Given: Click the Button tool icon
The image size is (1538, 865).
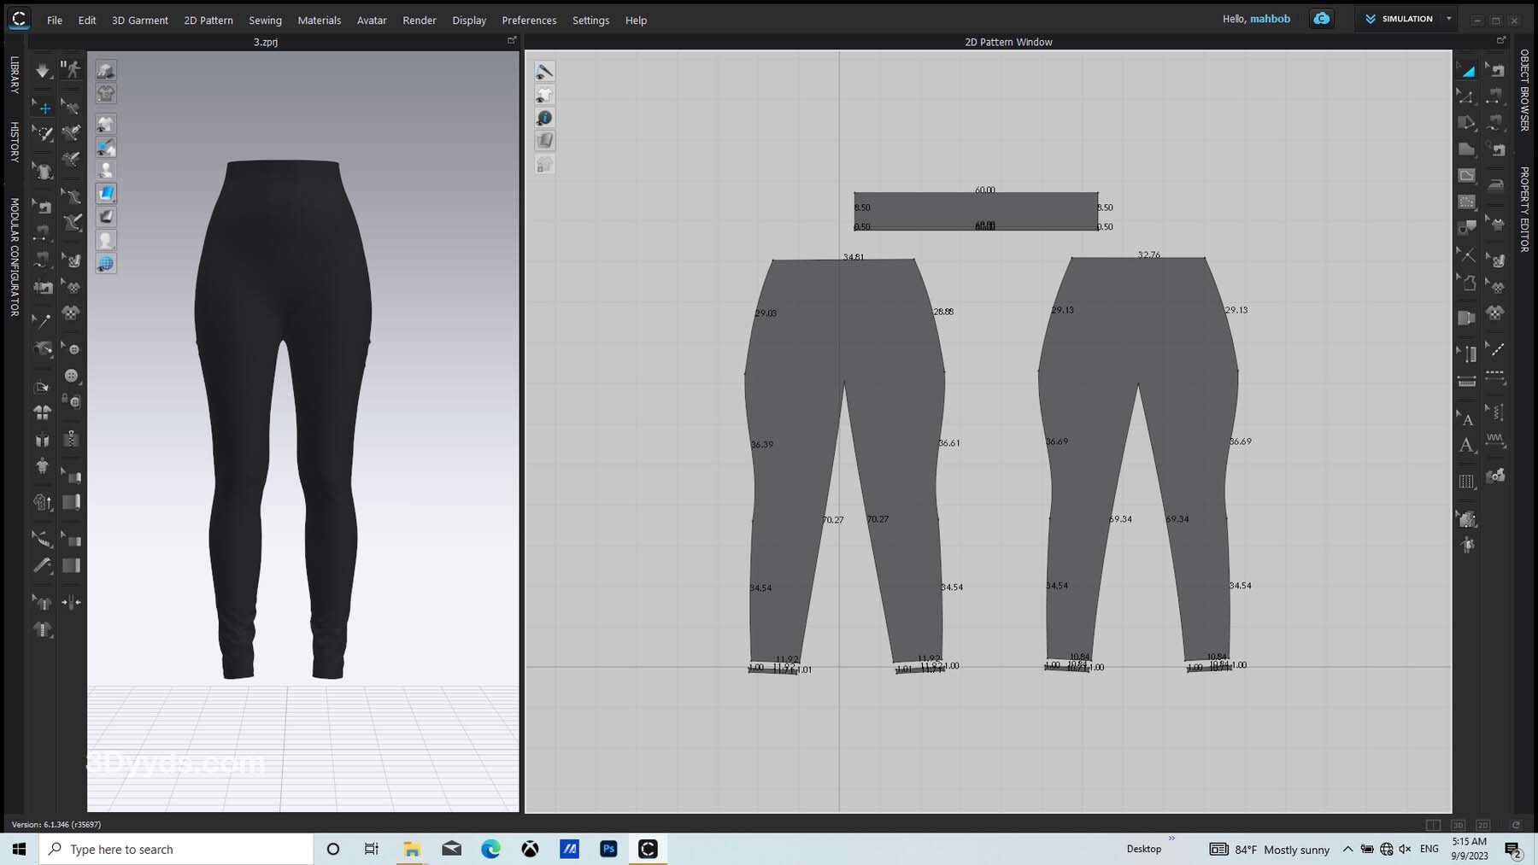Looking at the screenshot, I should coord(72,376).
